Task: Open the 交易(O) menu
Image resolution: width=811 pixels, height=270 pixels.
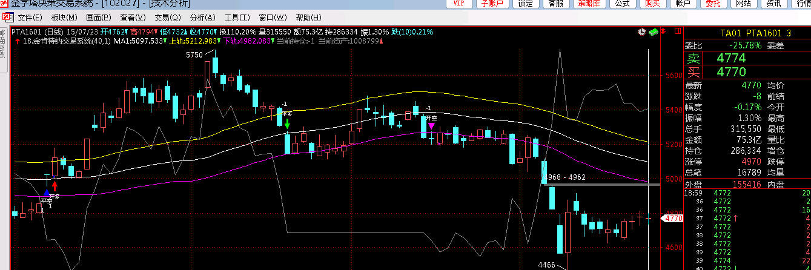Action: [168, 18]
